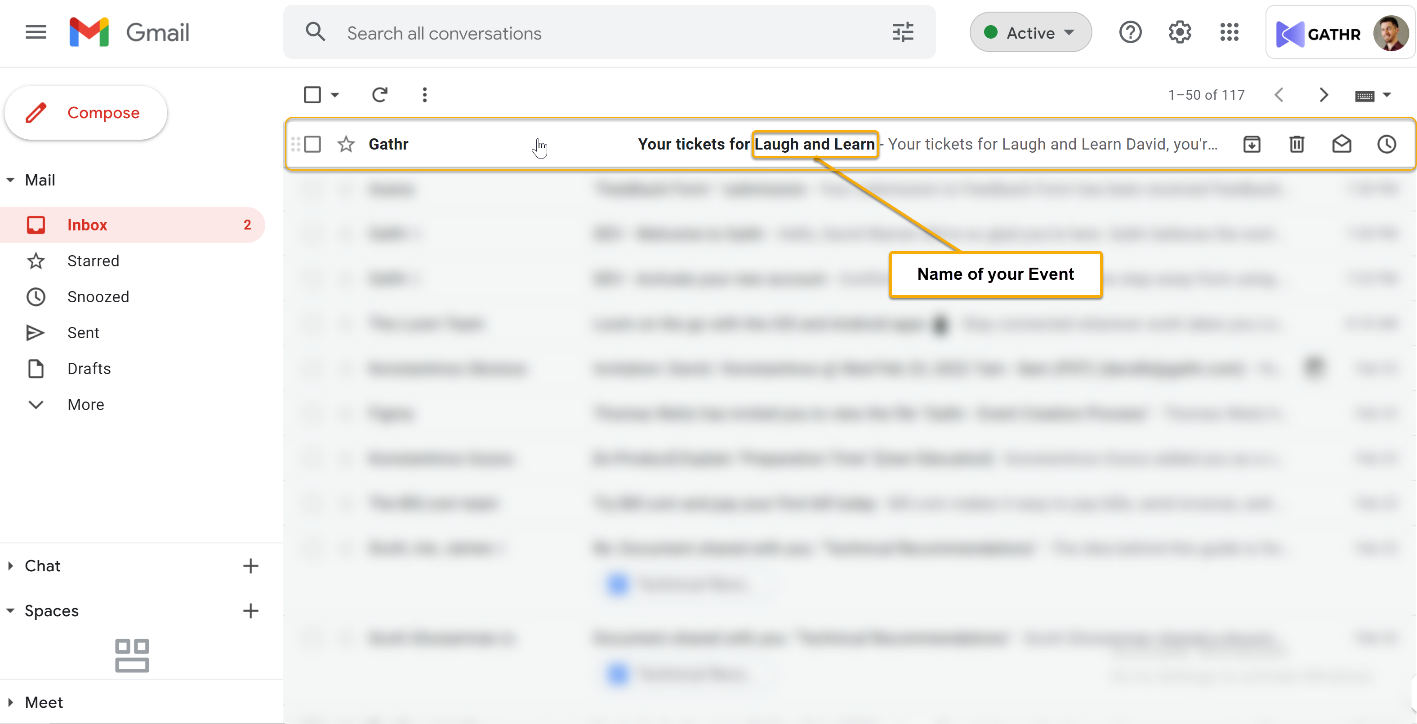
Task: Open the Support help icon
Action: [1130, 32]
